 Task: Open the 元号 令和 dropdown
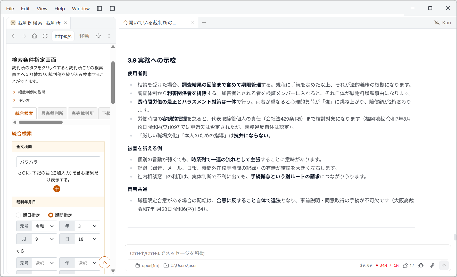[44, 226]
